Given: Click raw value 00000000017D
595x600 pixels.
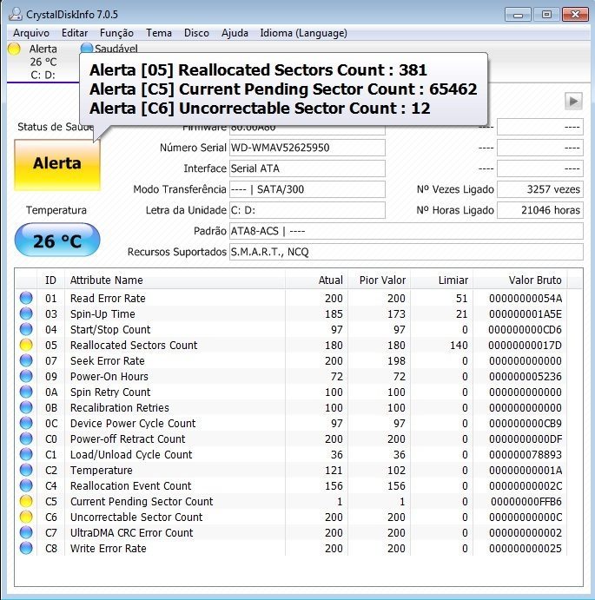Looking at the screenshot, I should pos(525,346).
